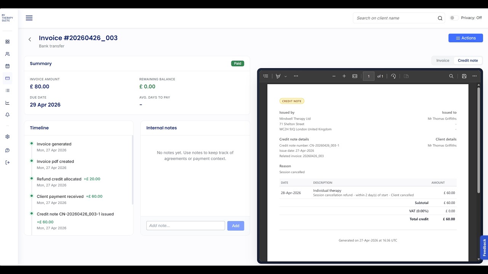Image resolution: width=488 pixels, height=274 pixels.
Task: Click the Add note input field
Action: point(186,226)
